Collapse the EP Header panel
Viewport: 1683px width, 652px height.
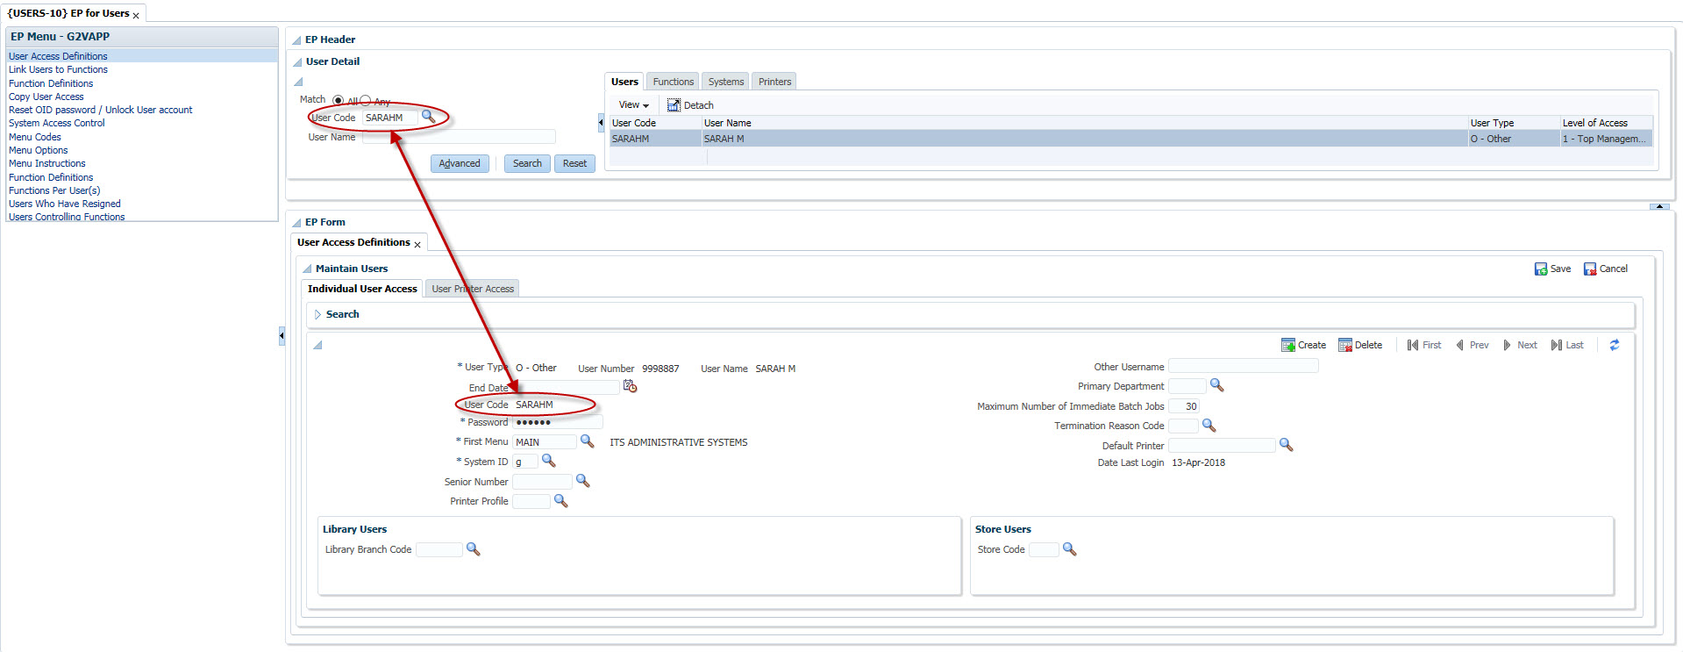point(296,40)
